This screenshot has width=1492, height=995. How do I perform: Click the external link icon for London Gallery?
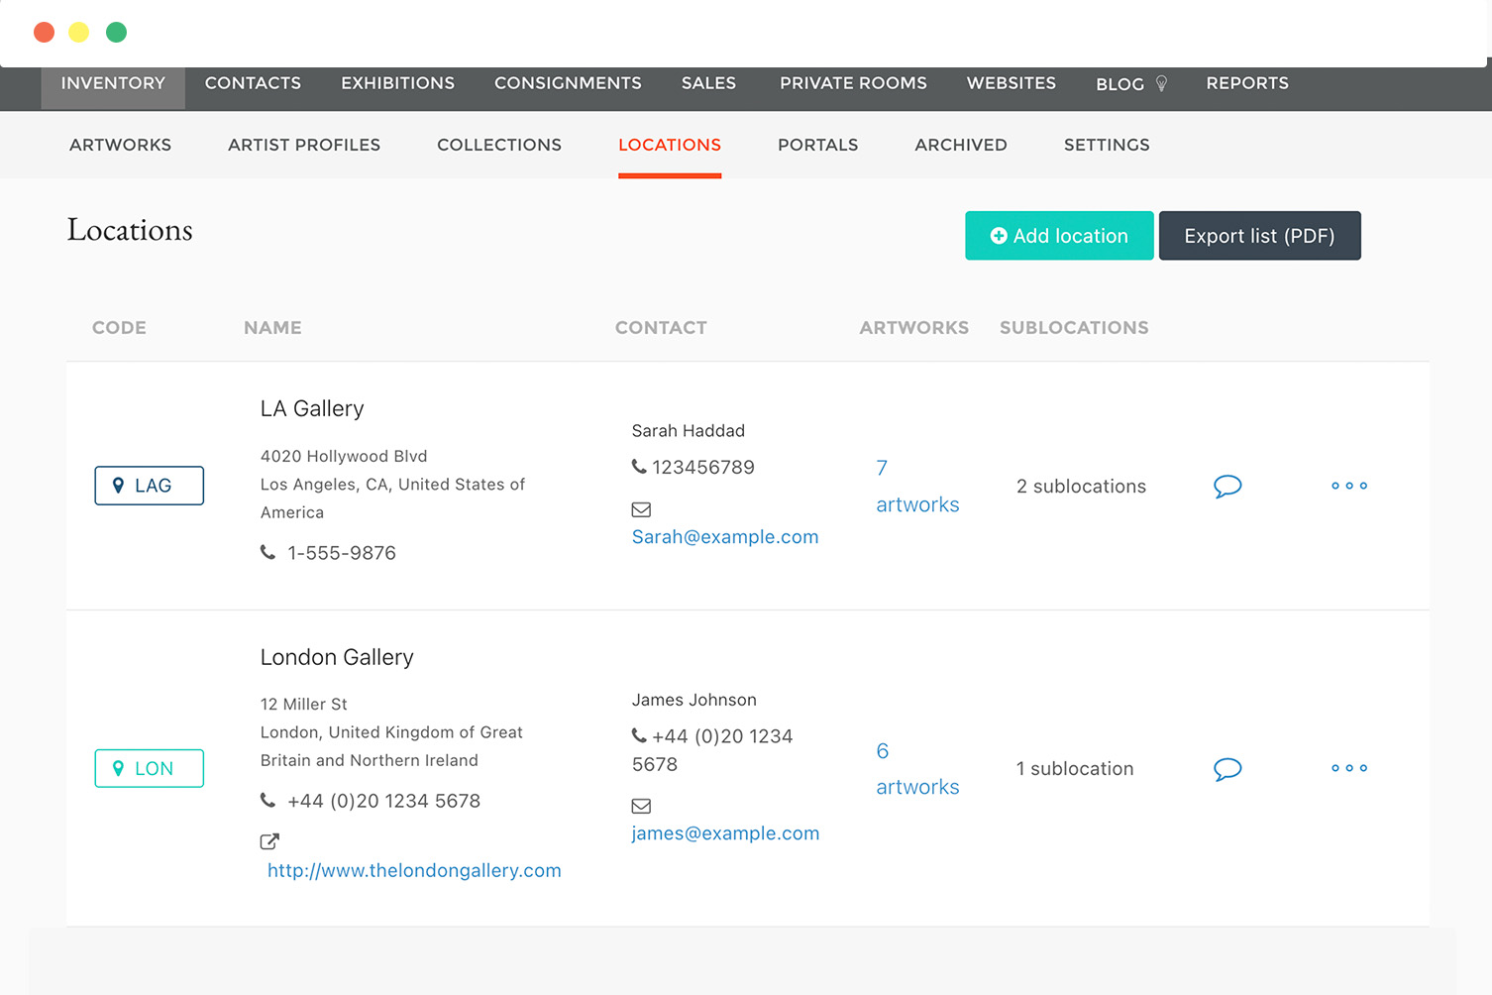269,841
